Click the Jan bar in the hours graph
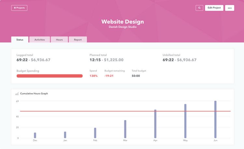 [x=65, y=135]
